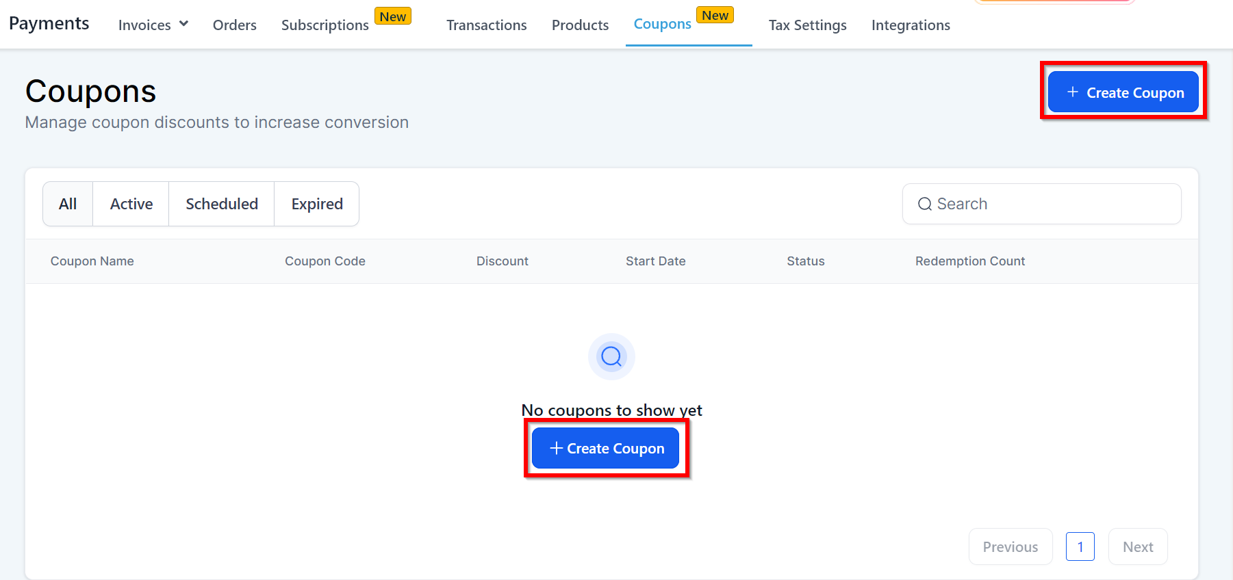This screenshot has height=580, width=1233.
Task: Click the Previous pagination button
Action: [x=1010, y=546]
